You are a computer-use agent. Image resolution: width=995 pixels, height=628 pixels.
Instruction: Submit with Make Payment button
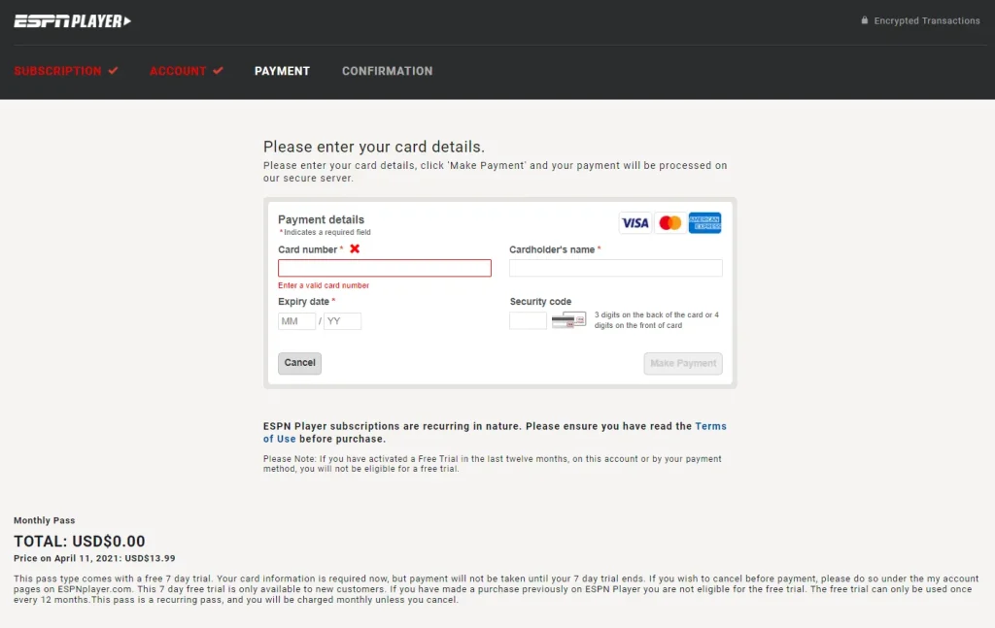pyautogui.click(x=683, y=364)
